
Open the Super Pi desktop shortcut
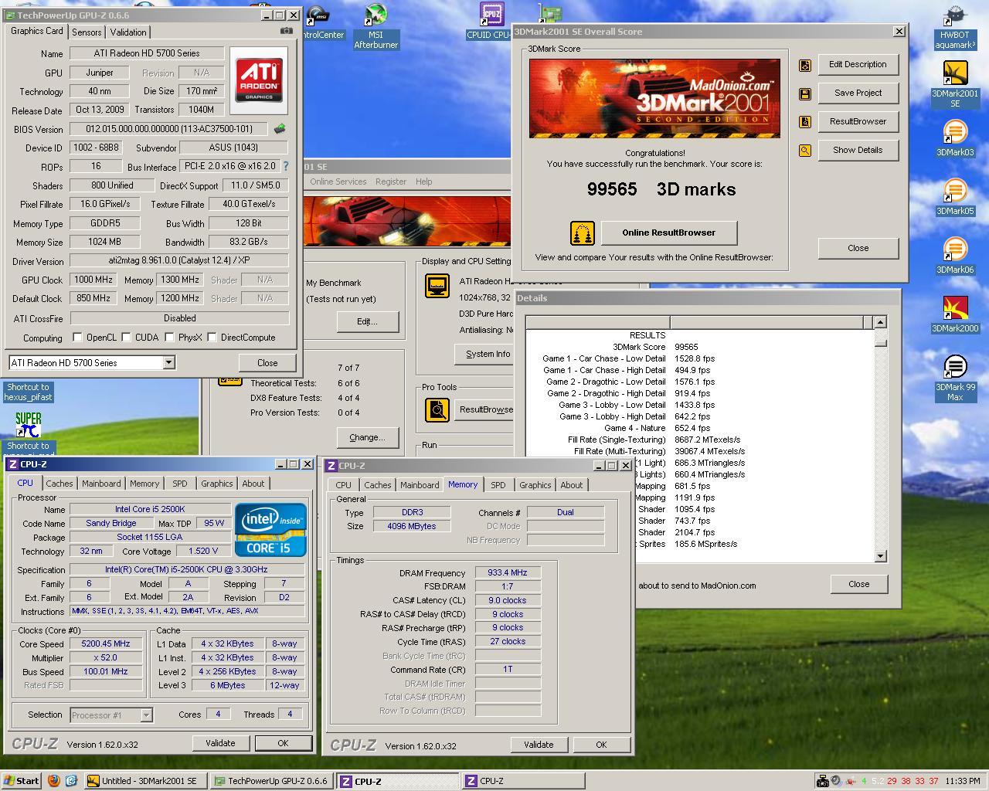pyautogui.click(x=28, y=431)
